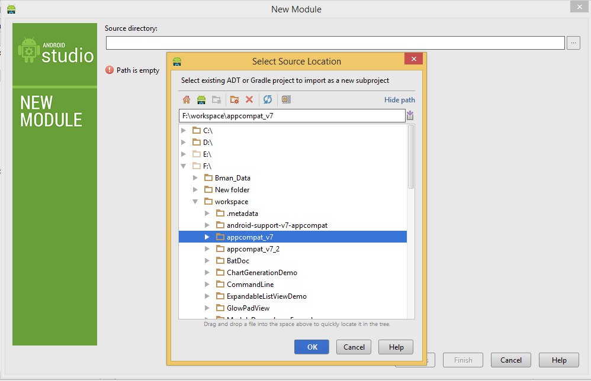
Task: Select the ExpandableListViewDemo folder row
Action: (293, 296)
